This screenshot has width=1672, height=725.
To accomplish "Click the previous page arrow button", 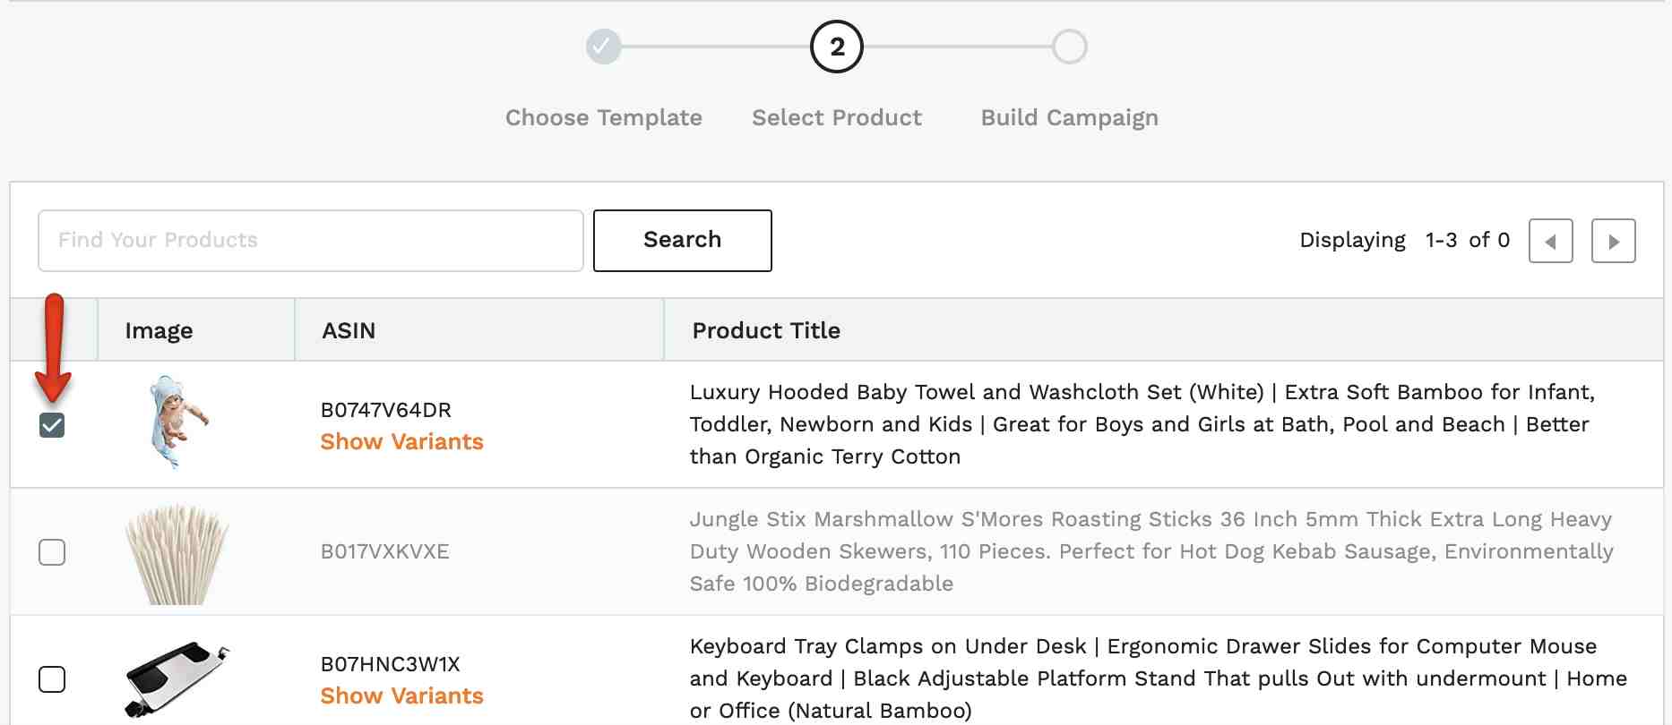I will pos(1550,241).
